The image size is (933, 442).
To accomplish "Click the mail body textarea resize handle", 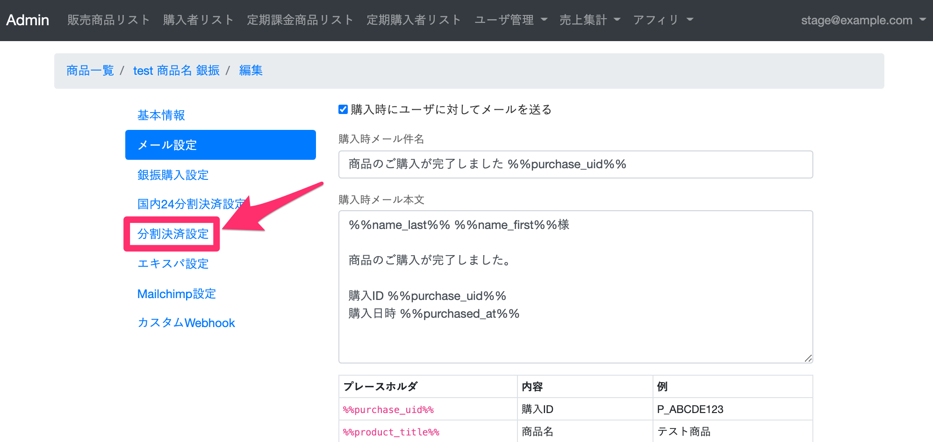I will pos(808,358).
